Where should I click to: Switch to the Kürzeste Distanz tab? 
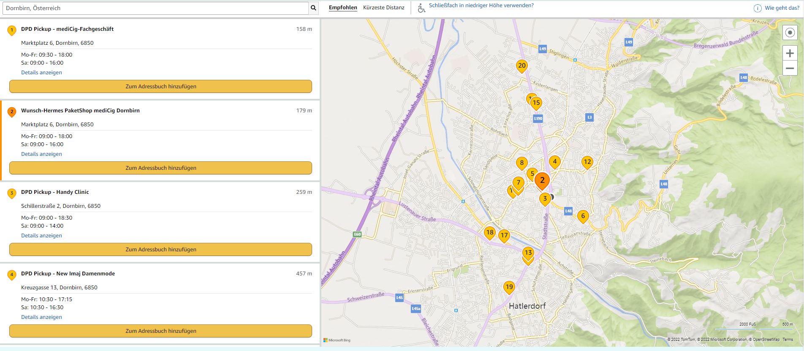(383, 8)
